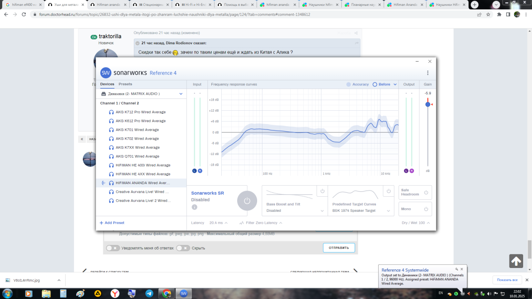Expand the MATRIX AUDIO output device dropdown
Screen dimensions: 532x299
181,94
